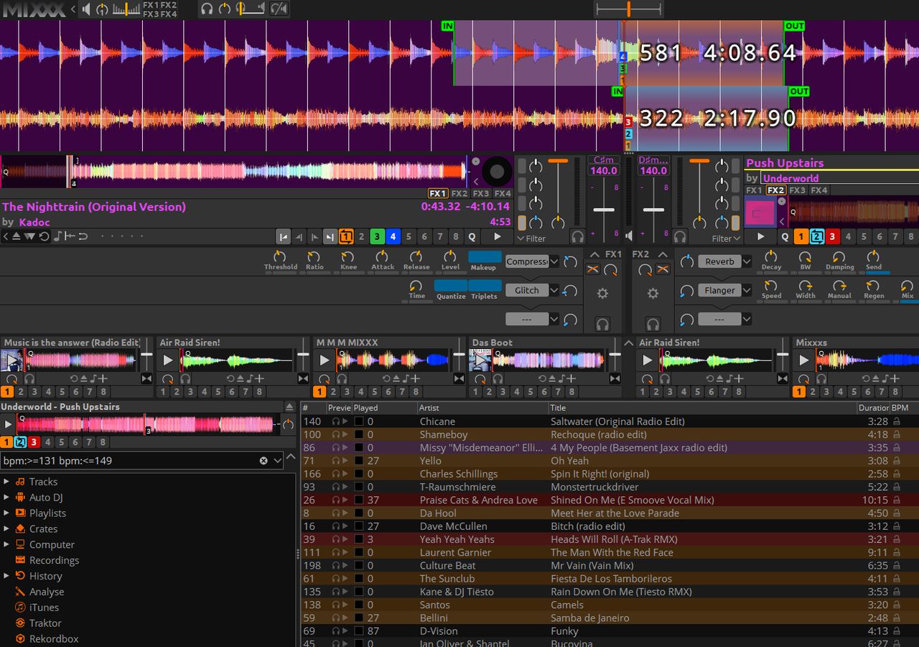
Task: Open the Filter dropdown on deck 1 channel
Action: point(531,238)
